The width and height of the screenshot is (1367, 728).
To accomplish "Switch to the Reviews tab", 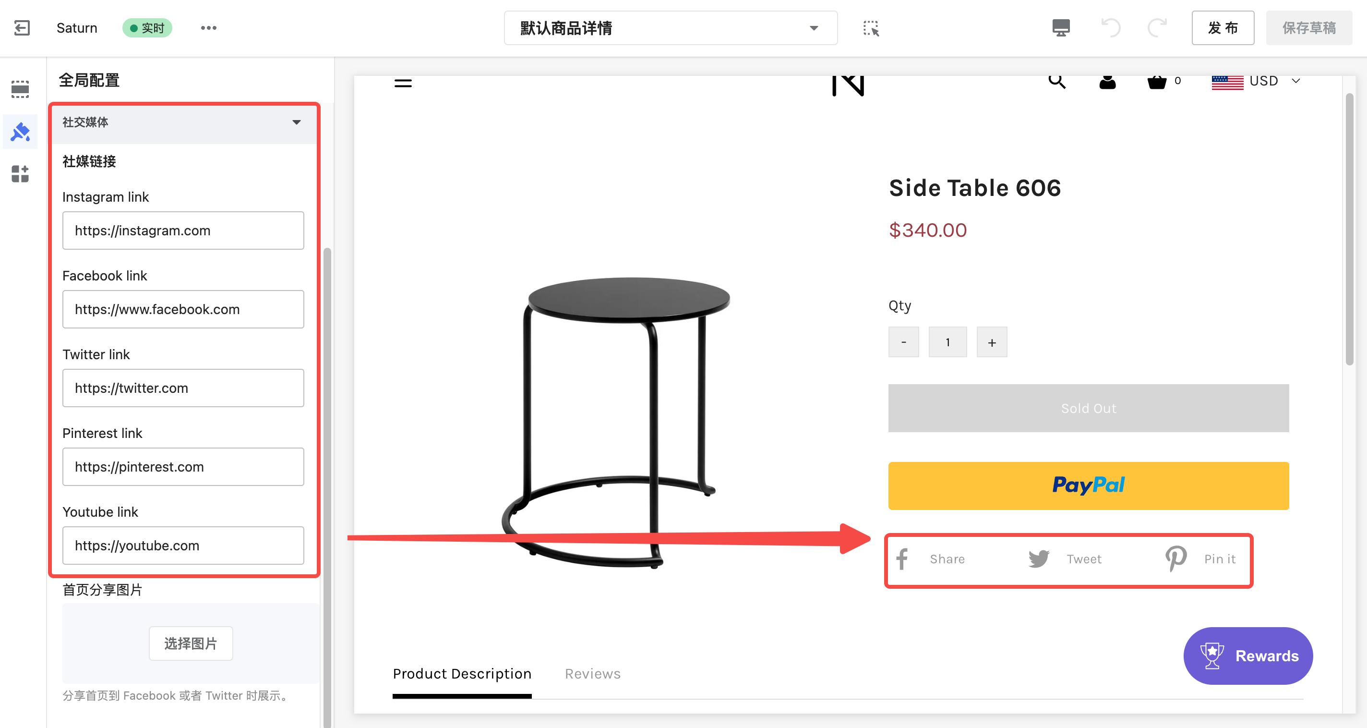I will [x=592, y=673].
